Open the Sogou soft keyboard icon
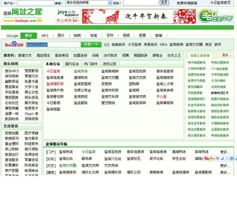 point(232,158)
